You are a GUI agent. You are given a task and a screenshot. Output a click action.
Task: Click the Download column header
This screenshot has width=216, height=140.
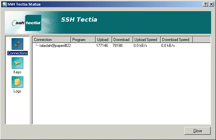122,40
